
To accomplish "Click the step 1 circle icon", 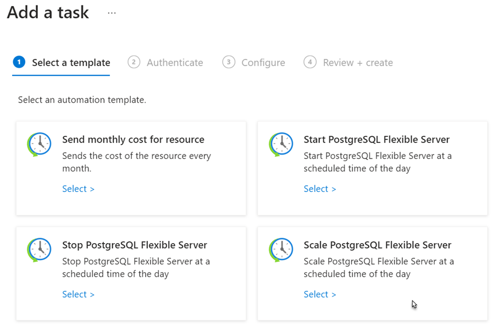I will coord(19,62).
